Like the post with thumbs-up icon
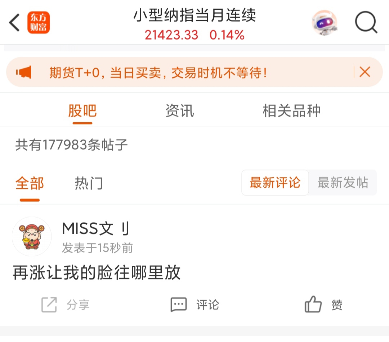 coord(313,304)
